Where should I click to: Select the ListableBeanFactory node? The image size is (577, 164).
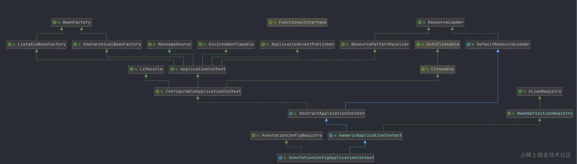(x=36, y=44)
